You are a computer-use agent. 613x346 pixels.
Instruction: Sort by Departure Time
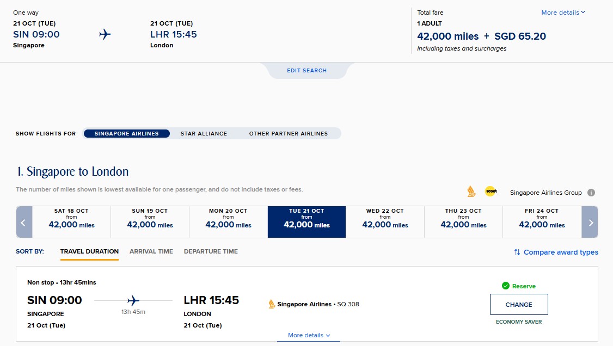coord(211,251)
